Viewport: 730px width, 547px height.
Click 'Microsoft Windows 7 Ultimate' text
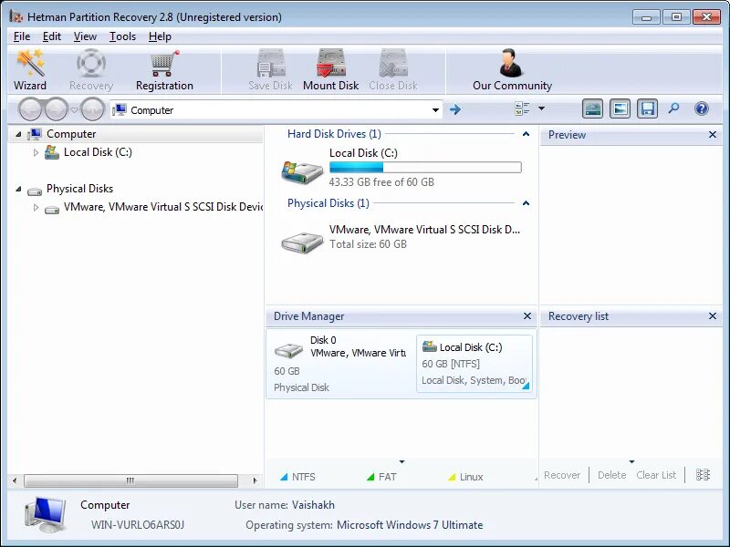410,525
